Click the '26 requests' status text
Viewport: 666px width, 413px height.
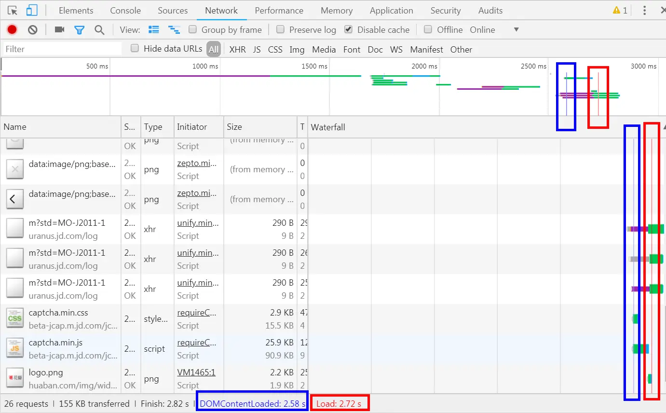pyautogui.click(x=26, y=404)
